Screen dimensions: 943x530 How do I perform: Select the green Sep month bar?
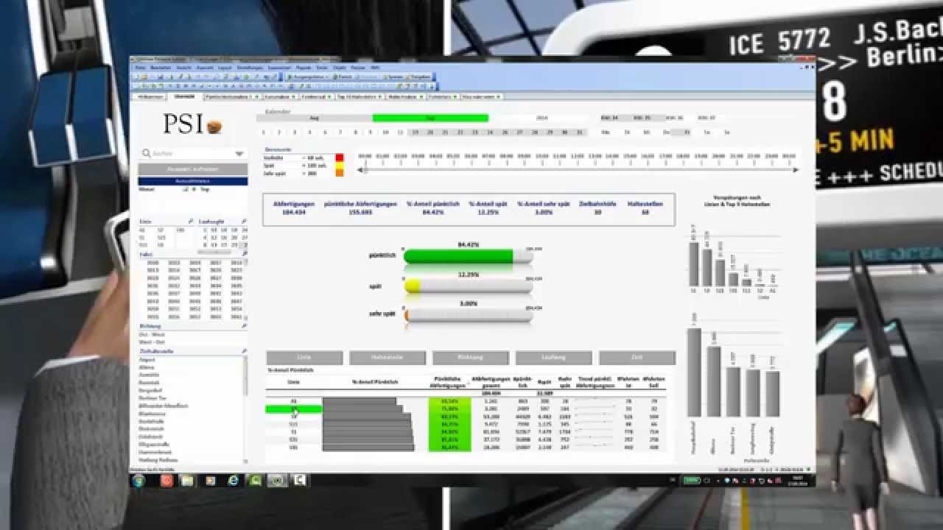[x=430, y=118]
